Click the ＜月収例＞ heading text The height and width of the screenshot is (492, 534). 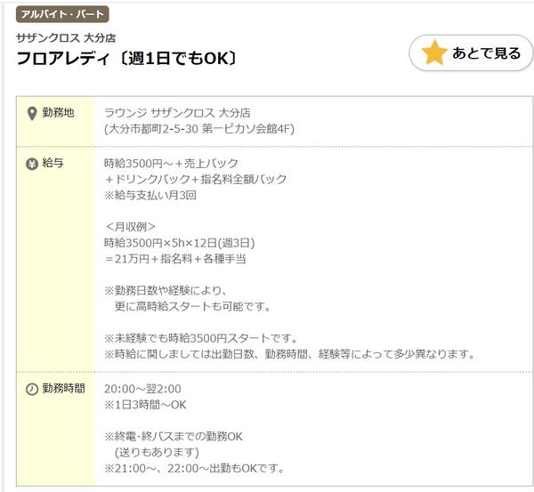click(130, 227)
